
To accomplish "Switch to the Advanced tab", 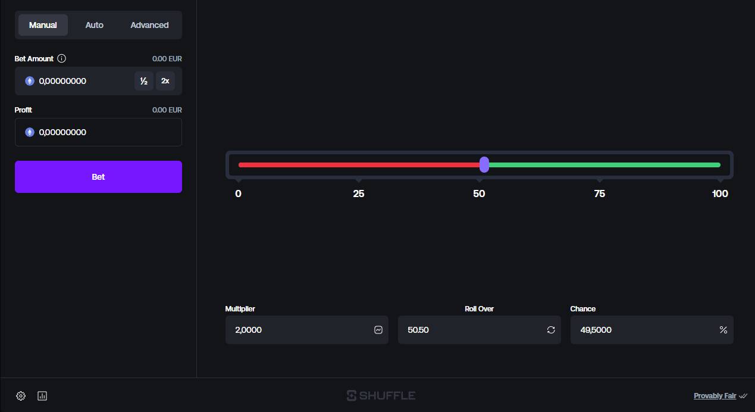I will [x=149, y=25].
